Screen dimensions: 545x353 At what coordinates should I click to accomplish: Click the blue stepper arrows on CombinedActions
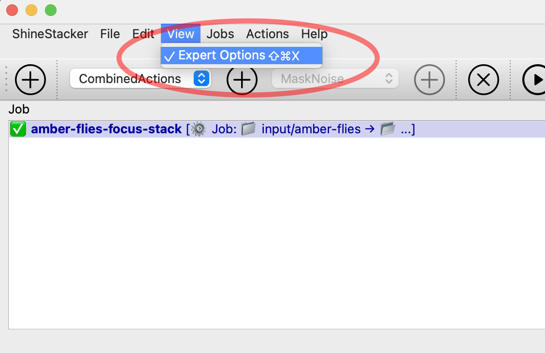(x=201, y=79)
